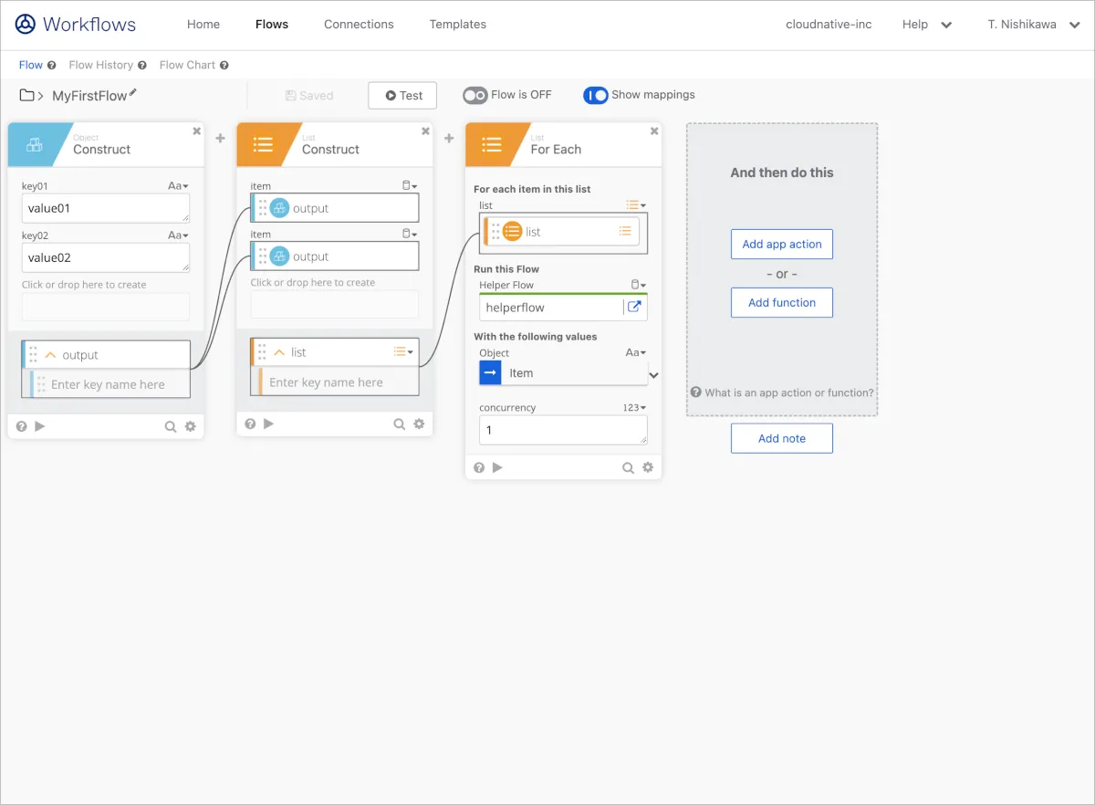Switch to the Flow Chart tab
This screenshot has height=805, width=1095.
[x=187, y=65]
